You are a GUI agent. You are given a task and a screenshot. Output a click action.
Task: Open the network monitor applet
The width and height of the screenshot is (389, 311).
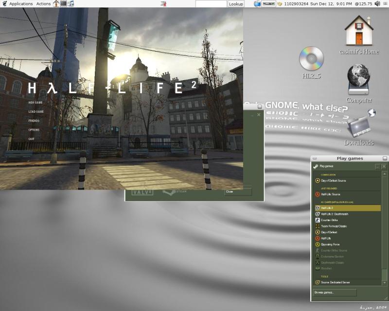point(269,4)
